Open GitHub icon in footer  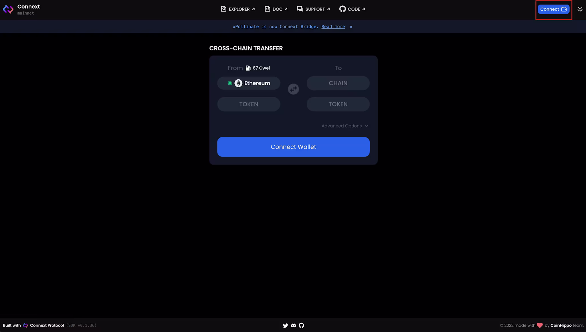[301, 325]
